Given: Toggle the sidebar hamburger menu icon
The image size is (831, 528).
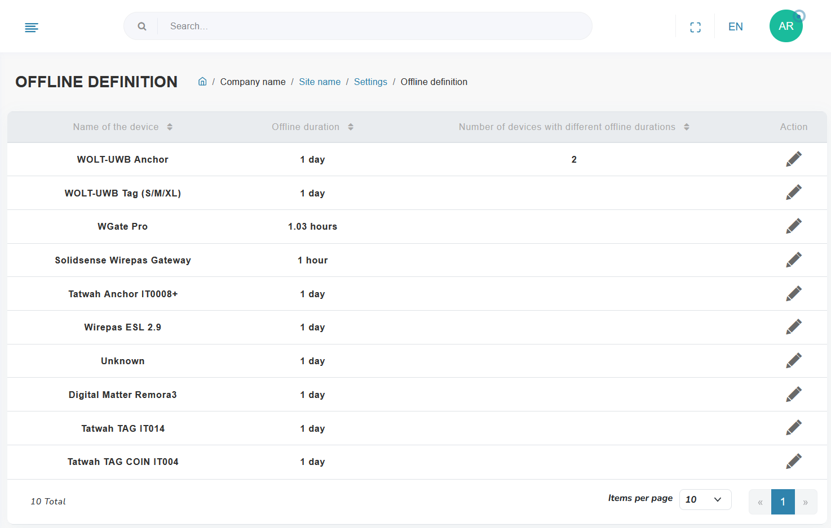Looking at the screenshot, I should click(32, 27).
